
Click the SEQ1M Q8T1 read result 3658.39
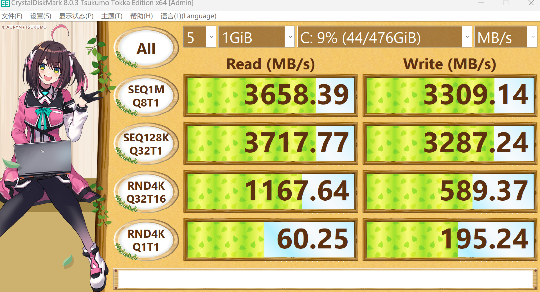coord(271,96)
